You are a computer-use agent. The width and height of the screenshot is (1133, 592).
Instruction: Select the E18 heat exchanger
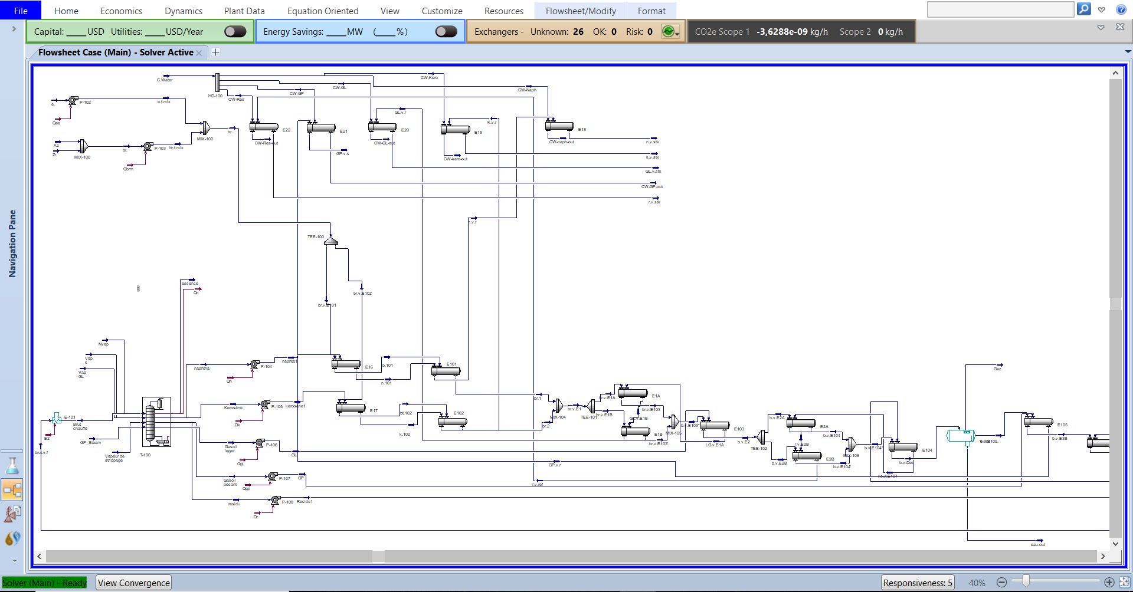click(x=559, y=126)
